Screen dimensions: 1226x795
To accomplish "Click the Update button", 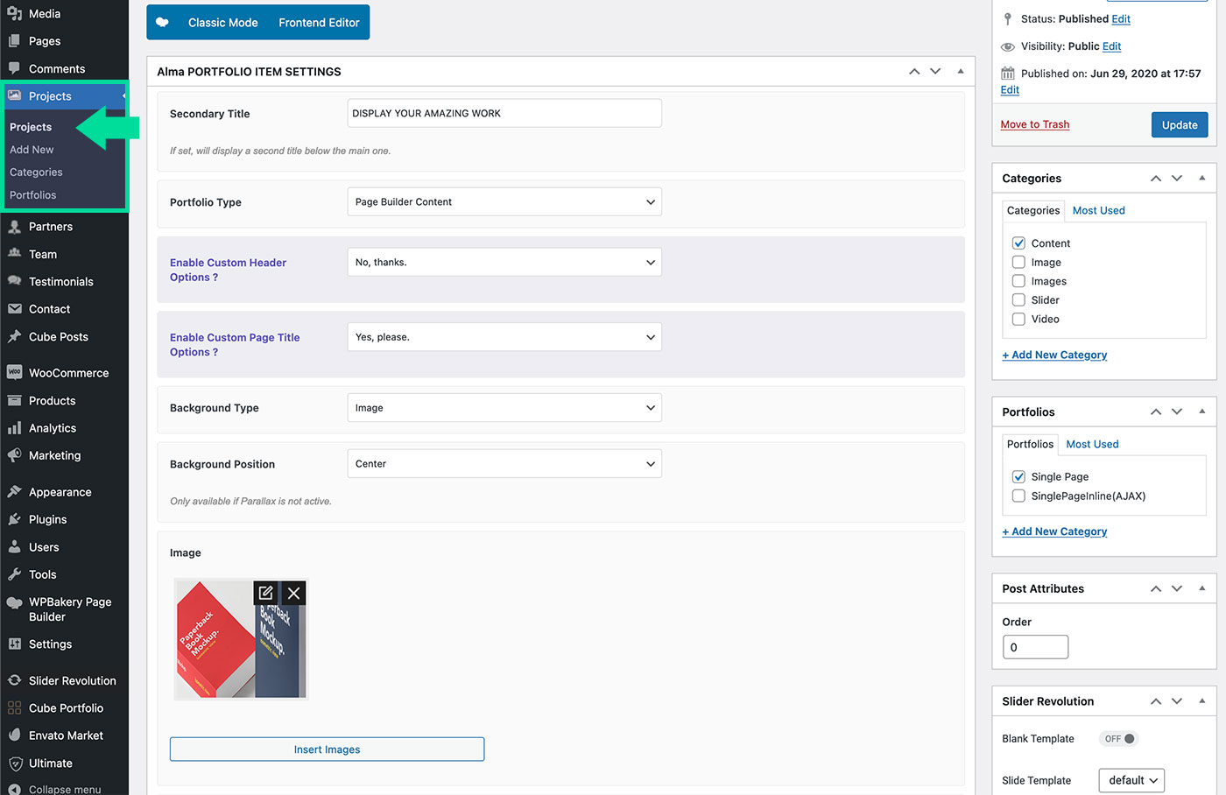I will tap(1179, 125).
